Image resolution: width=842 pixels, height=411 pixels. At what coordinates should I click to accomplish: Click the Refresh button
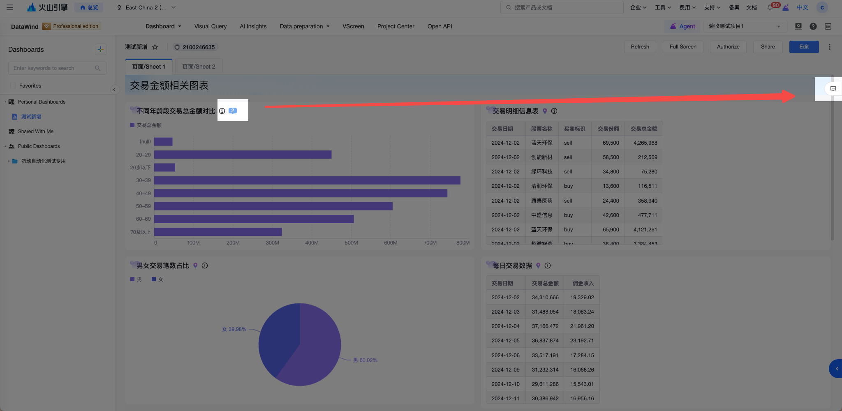pos(640,47)
